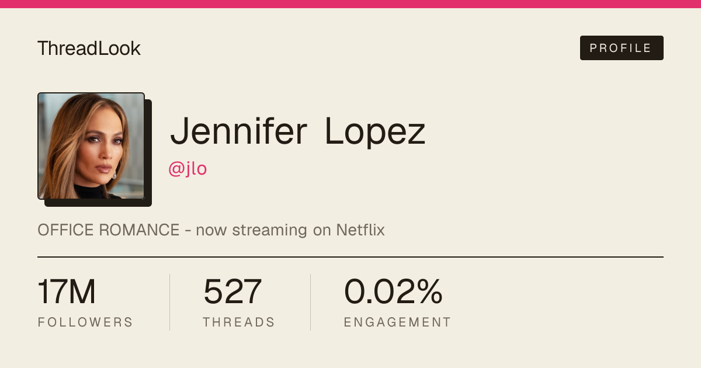701x368 pixels.
Task: Open the @jlo handle link
Action: [x=188, y=169]
